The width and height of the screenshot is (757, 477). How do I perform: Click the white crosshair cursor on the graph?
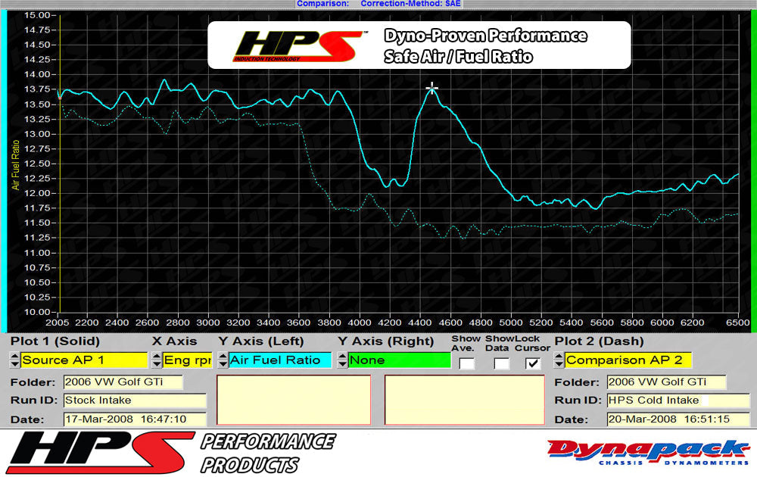coord(431,89)
